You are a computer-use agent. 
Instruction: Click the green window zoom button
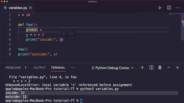point(7,1)
